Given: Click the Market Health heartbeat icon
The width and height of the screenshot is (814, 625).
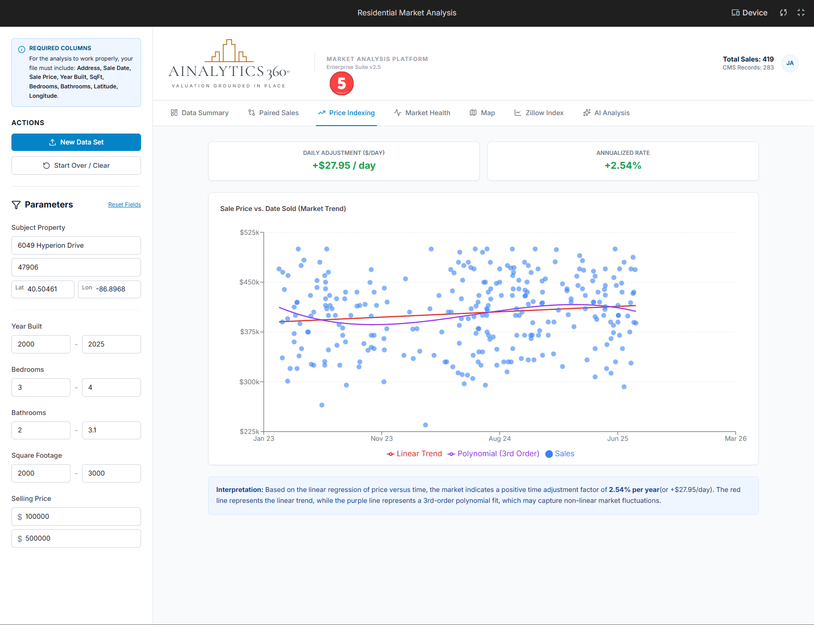Looking at the screenshot, I should point(397,113).
